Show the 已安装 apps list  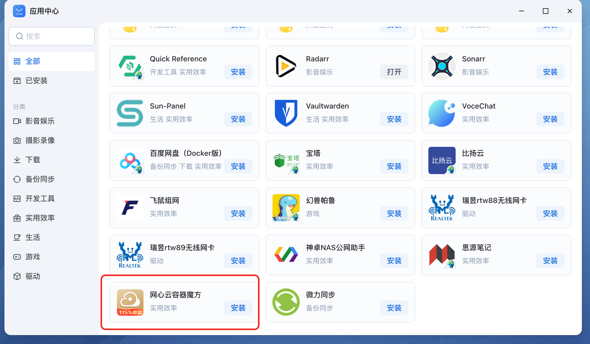[52, 81]
